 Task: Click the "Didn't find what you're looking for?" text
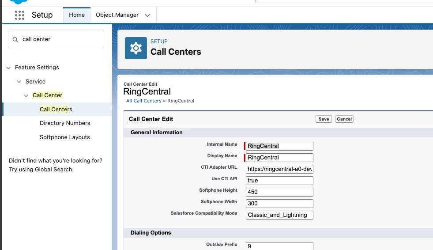point(56,160)
